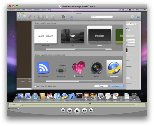Open the Preview app icon in the dock
Viewport: 154px width, 126px height.
(x=101, y=96)
